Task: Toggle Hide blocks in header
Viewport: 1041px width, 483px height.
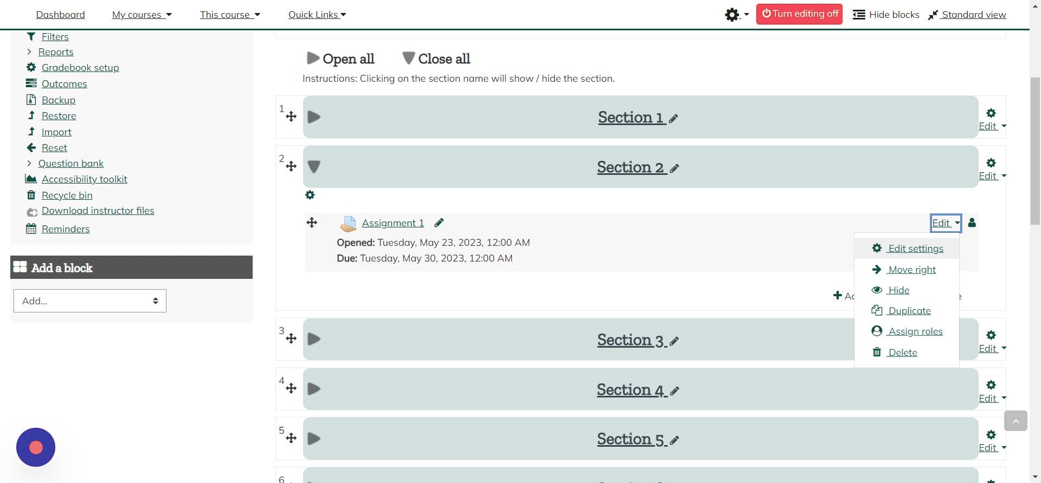Action: click(886, 15)
